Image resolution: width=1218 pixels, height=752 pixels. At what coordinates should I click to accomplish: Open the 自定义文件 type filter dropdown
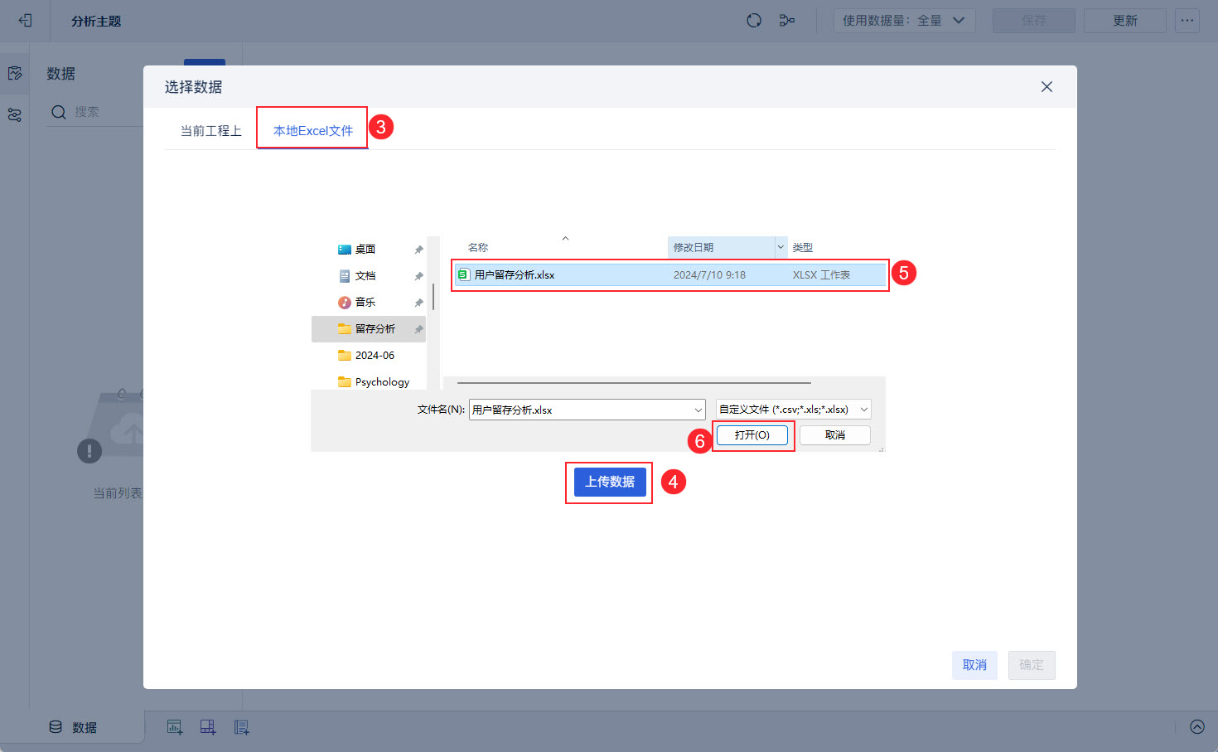[x=794, y=410]
